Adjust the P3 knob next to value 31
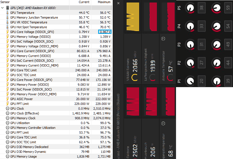This screenshot has width=233, height=159. (190, 45)
